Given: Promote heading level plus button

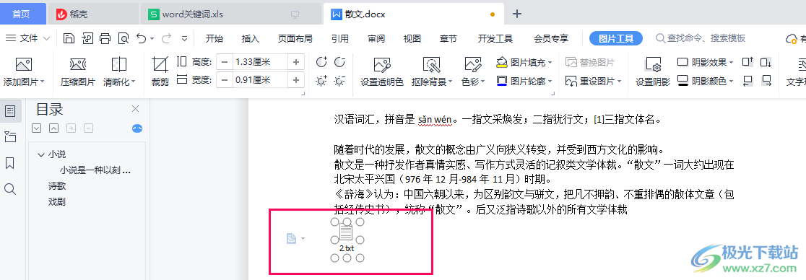Looking at the screenshot, I should click(71, 128).
